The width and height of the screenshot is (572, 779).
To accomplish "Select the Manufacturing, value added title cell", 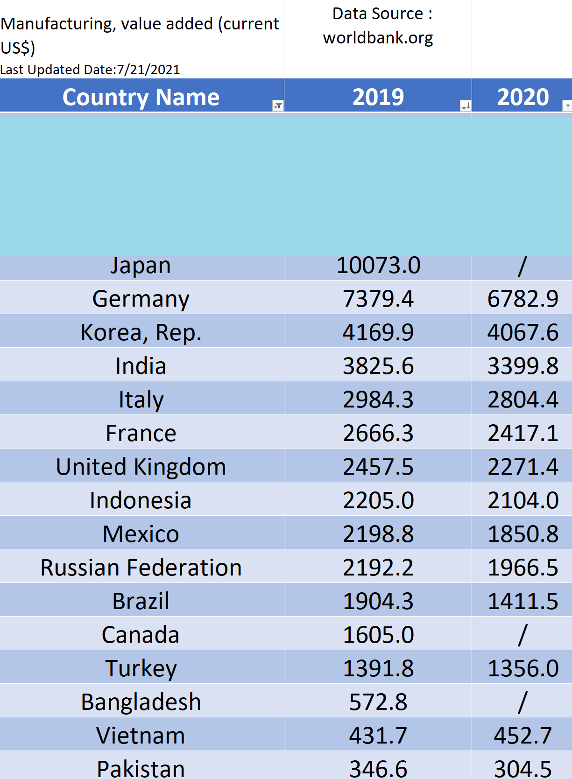I will pyautogui.click(x=142, y=29).
